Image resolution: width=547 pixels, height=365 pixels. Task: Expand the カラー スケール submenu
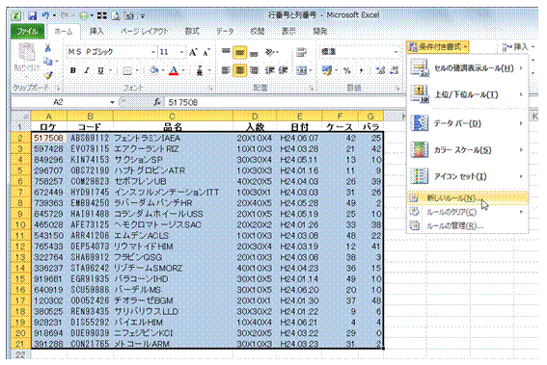click(468, 150)
